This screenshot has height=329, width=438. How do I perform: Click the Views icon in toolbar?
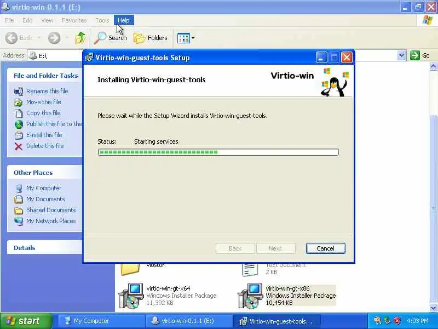(183, 38)
